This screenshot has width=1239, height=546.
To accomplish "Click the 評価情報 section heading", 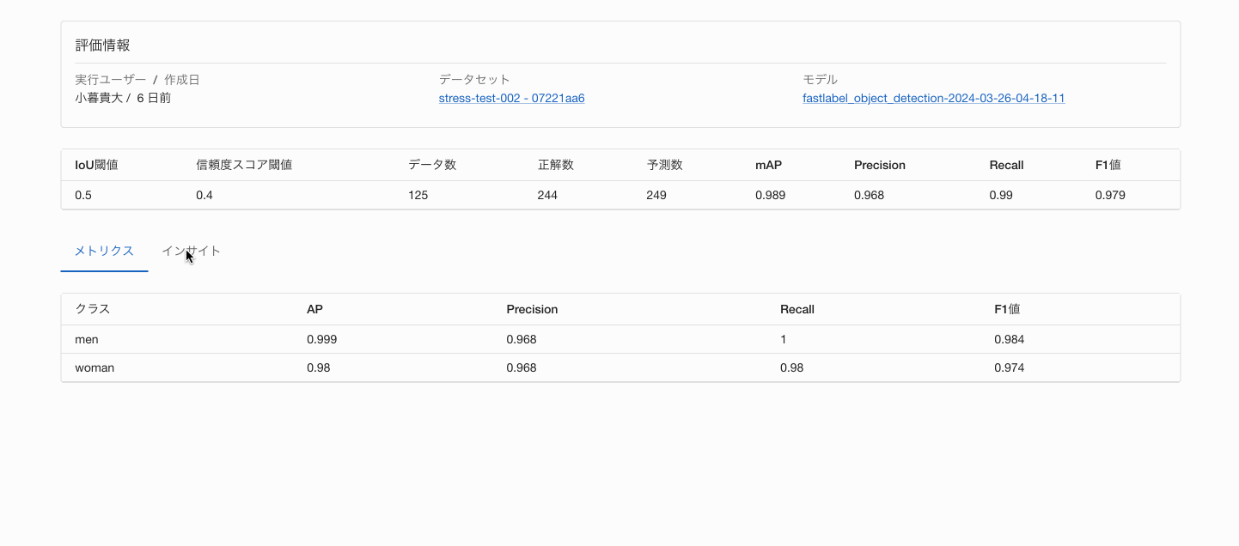I will [102, 45].
